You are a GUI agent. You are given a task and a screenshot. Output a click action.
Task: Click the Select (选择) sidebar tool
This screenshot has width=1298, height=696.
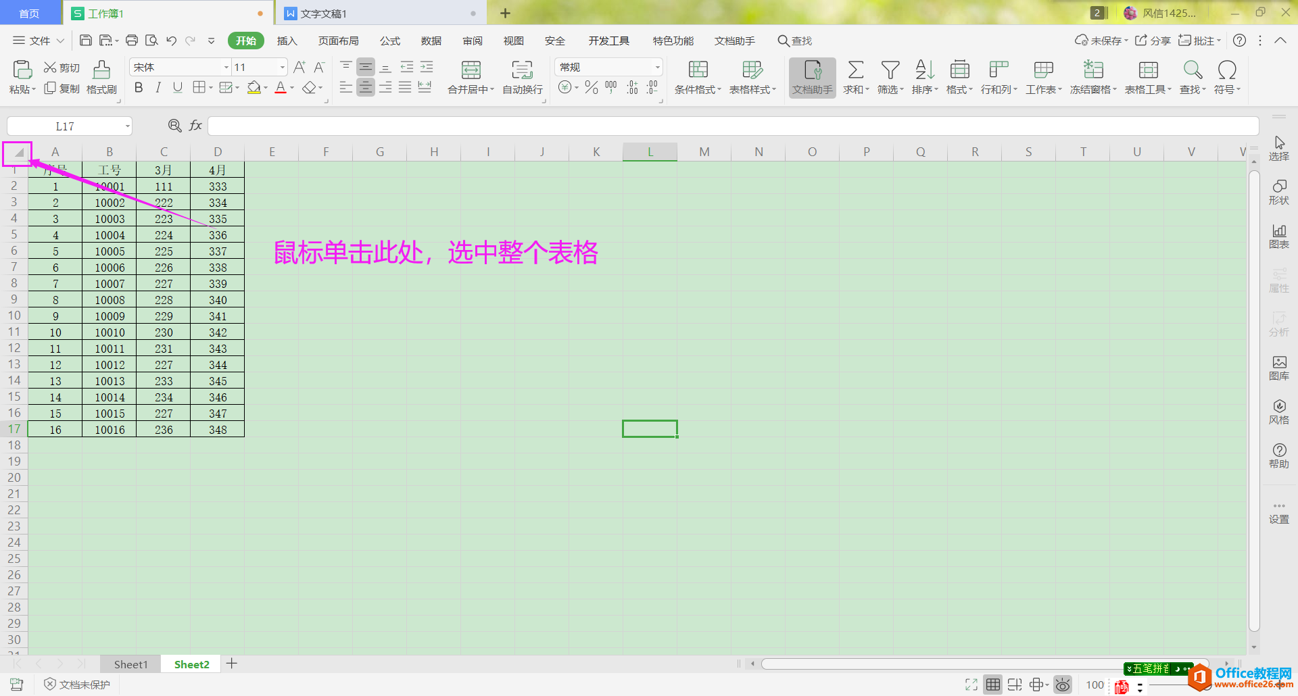point(1279,148)
